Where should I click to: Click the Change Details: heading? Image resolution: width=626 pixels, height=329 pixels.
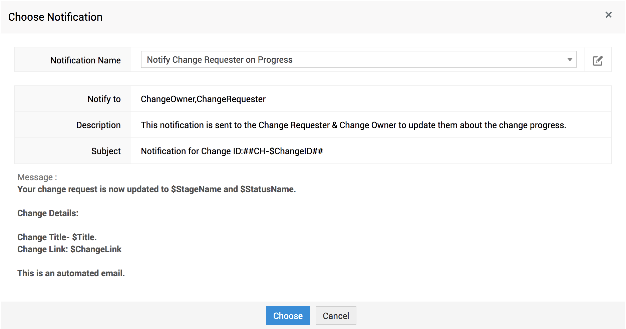pyautogui.click(x=48, y=213)
